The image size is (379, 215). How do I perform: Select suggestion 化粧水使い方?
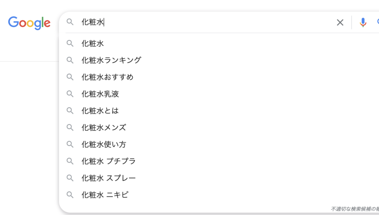(219, 144)
